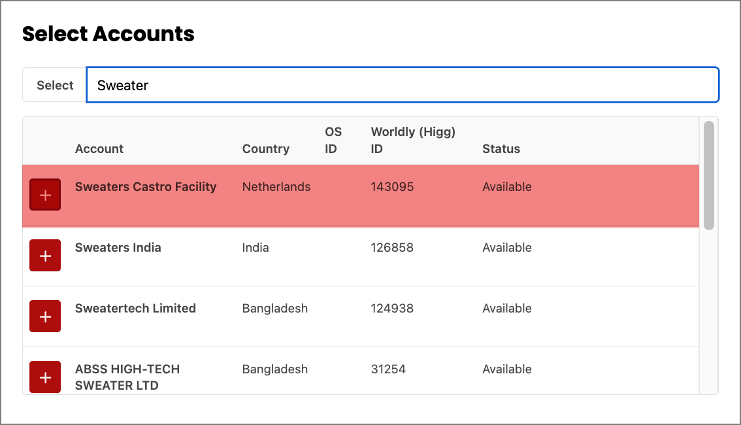Click the Worldly (Higg) ID column header

coord(413,141)
